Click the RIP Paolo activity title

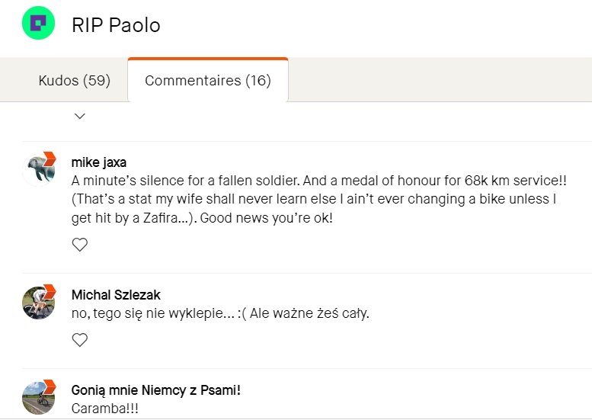[x=116, y=25]
